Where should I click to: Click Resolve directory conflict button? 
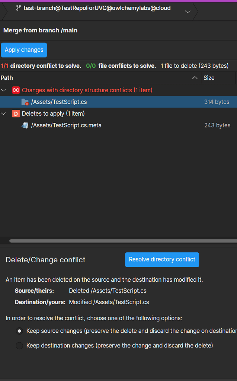click(162, 260)
